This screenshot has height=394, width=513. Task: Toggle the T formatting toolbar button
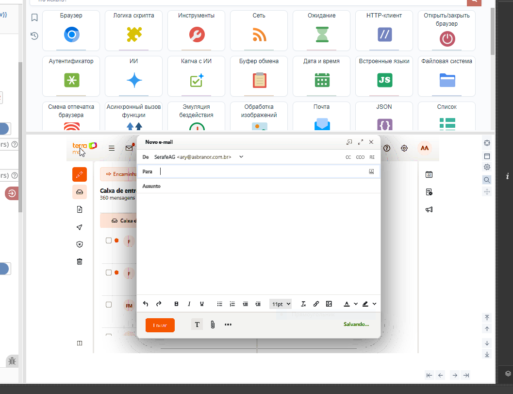pyautogui.click(x=197, y=325)
